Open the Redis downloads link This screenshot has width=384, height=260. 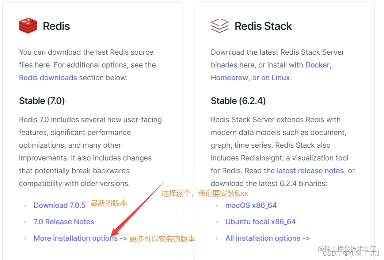[48, 78]
